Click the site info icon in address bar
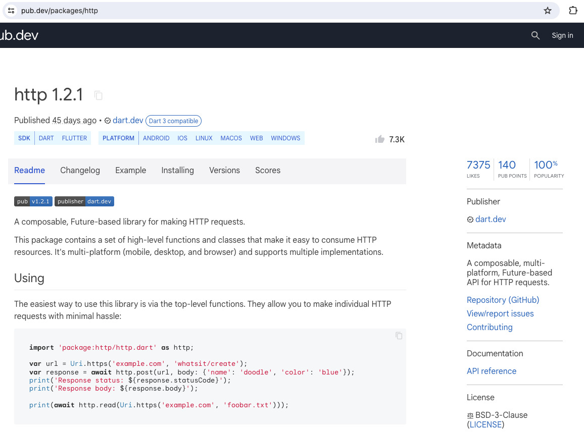 (x=11, y=11)
